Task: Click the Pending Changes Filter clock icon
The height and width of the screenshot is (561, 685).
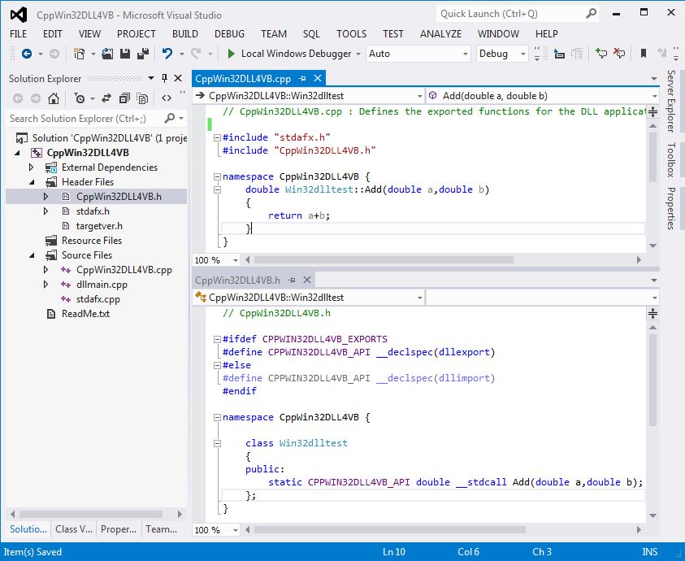Action: click(80, 98)
